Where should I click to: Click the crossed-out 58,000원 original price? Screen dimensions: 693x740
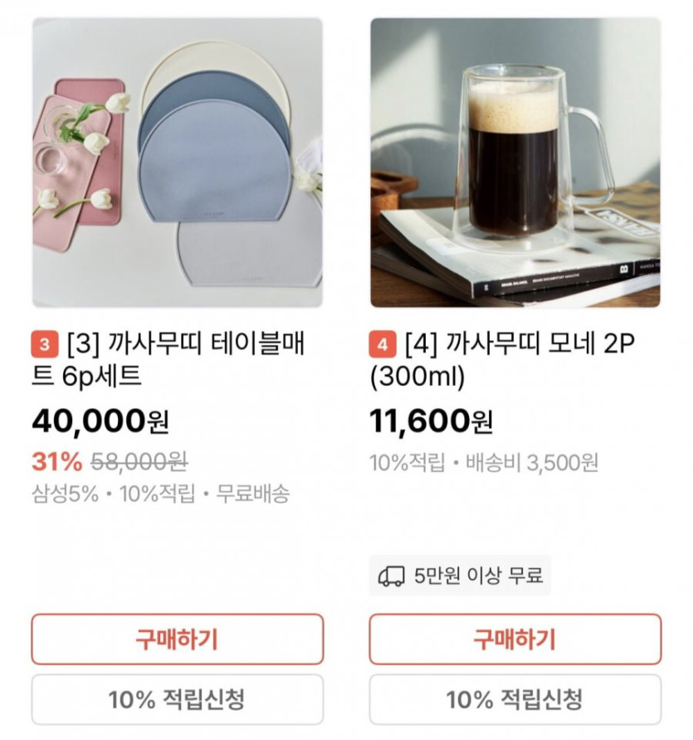point(139,461)
